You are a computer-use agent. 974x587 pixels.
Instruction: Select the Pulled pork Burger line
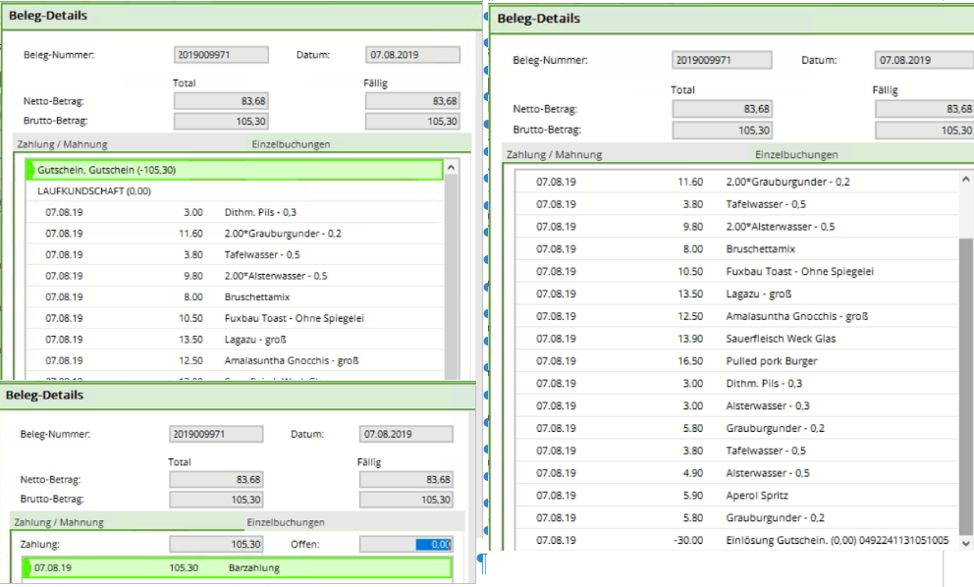point(736,361)
